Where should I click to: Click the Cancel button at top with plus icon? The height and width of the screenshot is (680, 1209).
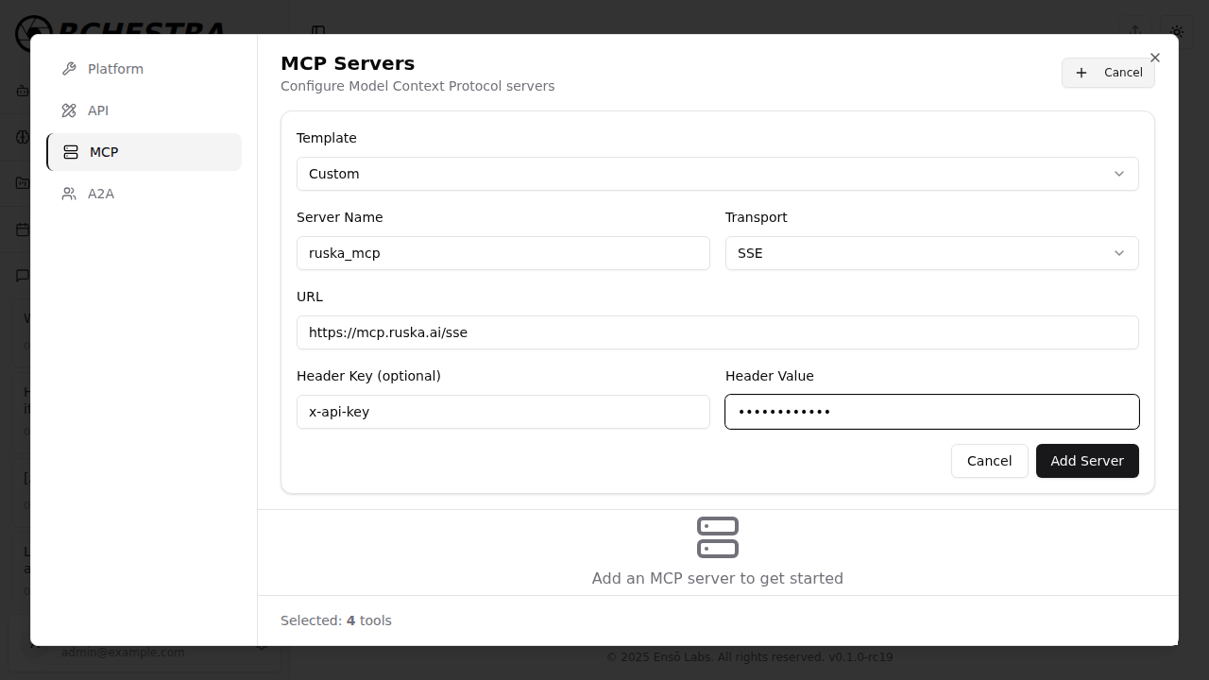tap(1108, 73)
